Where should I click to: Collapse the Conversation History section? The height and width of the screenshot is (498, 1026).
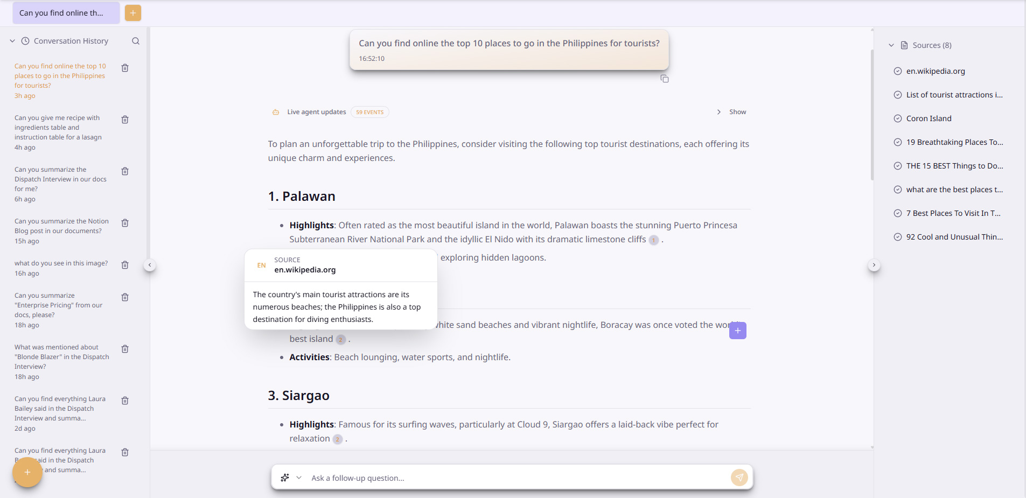click(12, 41)
